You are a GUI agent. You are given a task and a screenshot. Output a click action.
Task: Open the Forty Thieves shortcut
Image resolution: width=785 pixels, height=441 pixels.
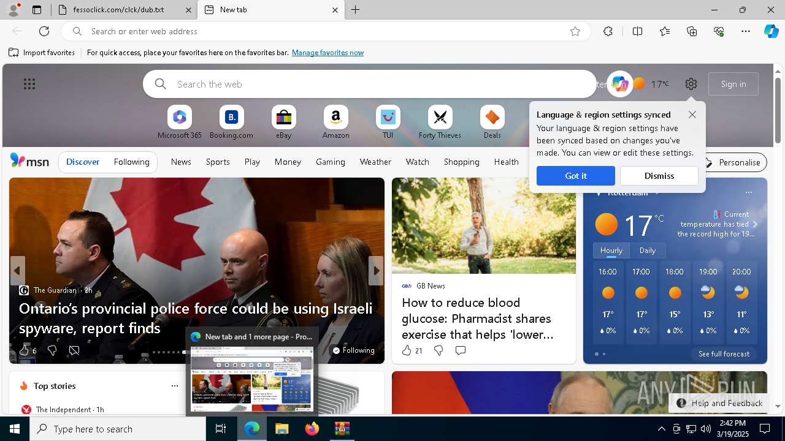point(440,123)
